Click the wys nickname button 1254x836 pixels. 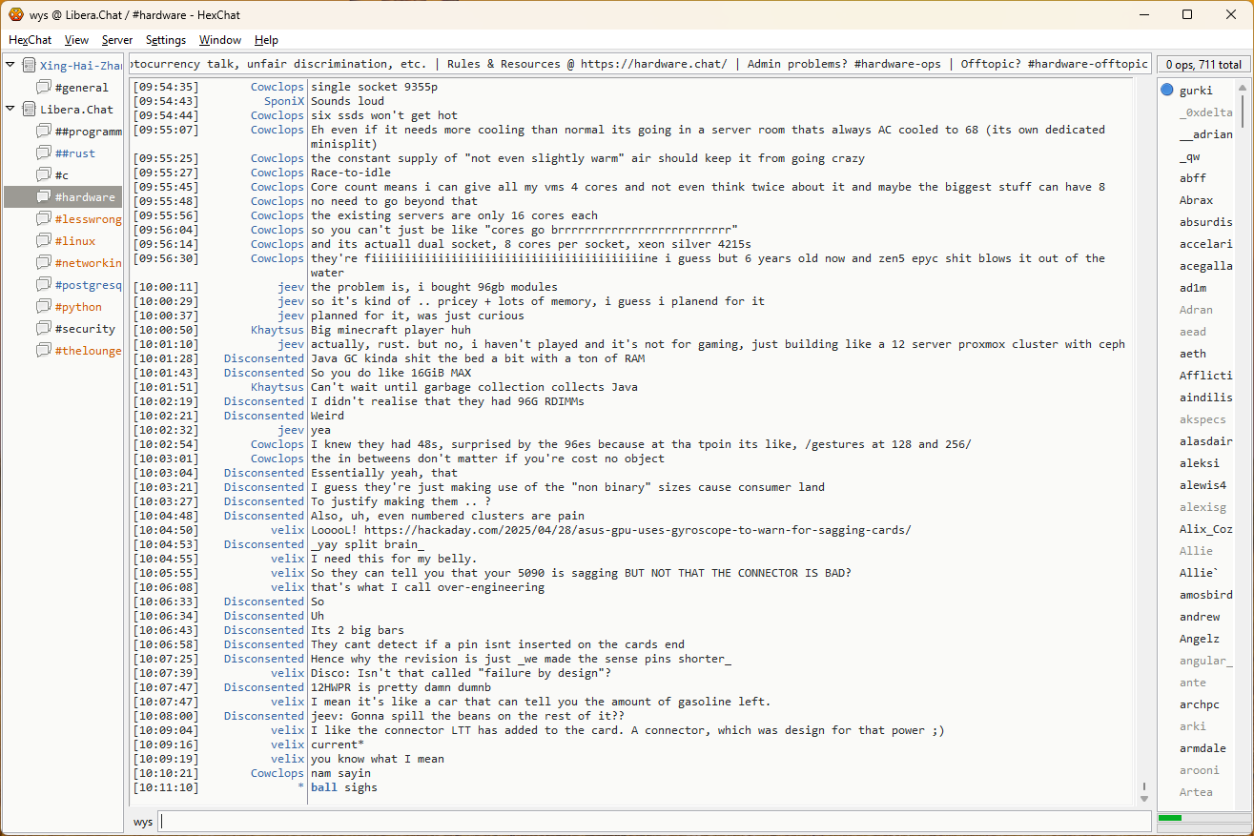click(143, 822)
